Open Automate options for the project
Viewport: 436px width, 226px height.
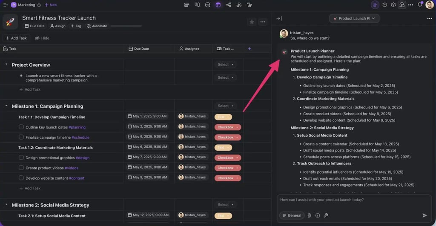click(97, 26)
